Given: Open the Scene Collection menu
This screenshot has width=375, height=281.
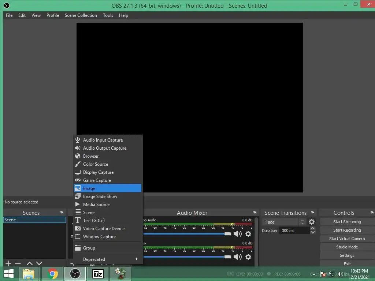Looking at the screenshot, I should click(x=81, y=15).
